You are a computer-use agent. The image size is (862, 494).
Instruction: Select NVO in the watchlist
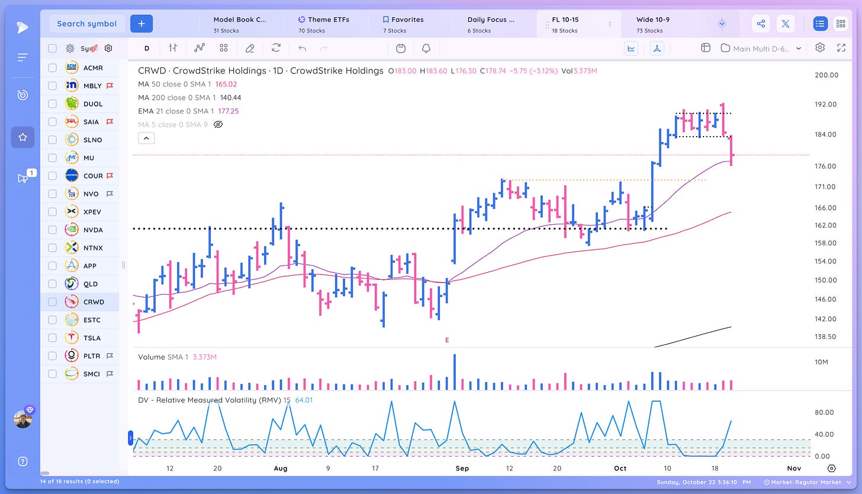click(x=92, y=194)
